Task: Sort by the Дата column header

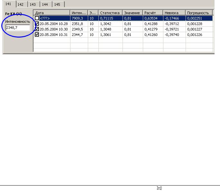Action: pyautogui.click(x=52, y=13)
